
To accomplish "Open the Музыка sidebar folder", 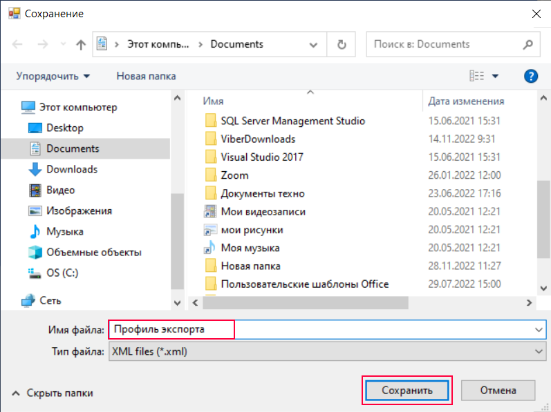I will coord(64,231).
